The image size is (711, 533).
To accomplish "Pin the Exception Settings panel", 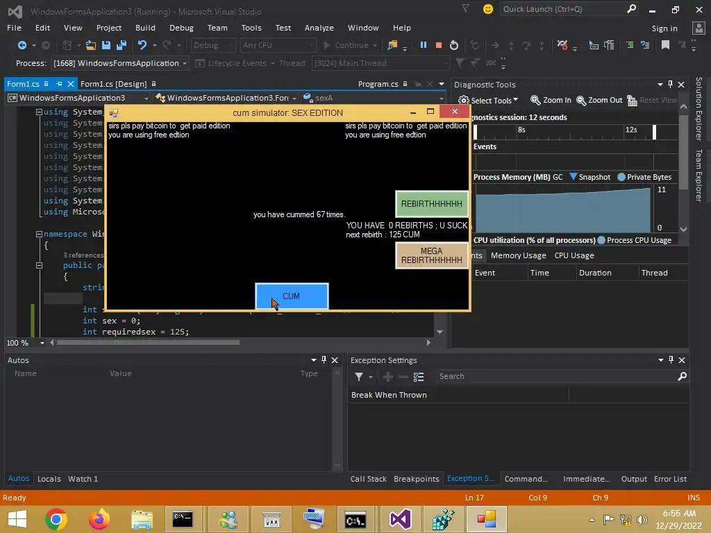I will pyautogui.click(x=671, y=360).
